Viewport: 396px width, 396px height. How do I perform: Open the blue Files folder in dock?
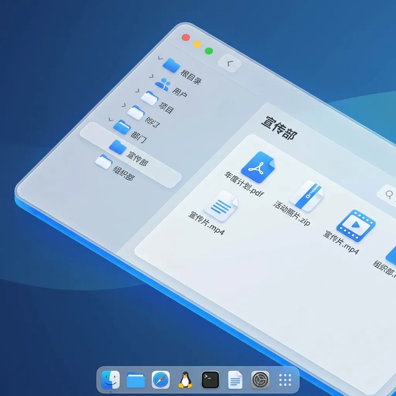pyautogui.click(x=136, y=380)
